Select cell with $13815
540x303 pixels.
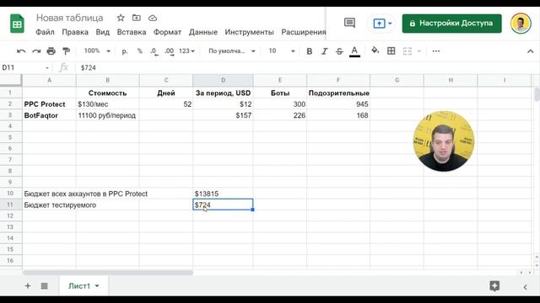click(x=223, y=194)
